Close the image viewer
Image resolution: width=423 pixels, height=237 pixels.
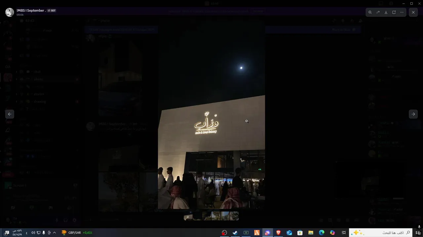[x=413, y=12]
